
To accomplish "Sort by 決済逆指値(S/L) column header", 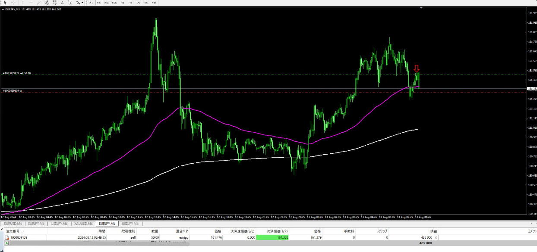I will pos(242,231).
